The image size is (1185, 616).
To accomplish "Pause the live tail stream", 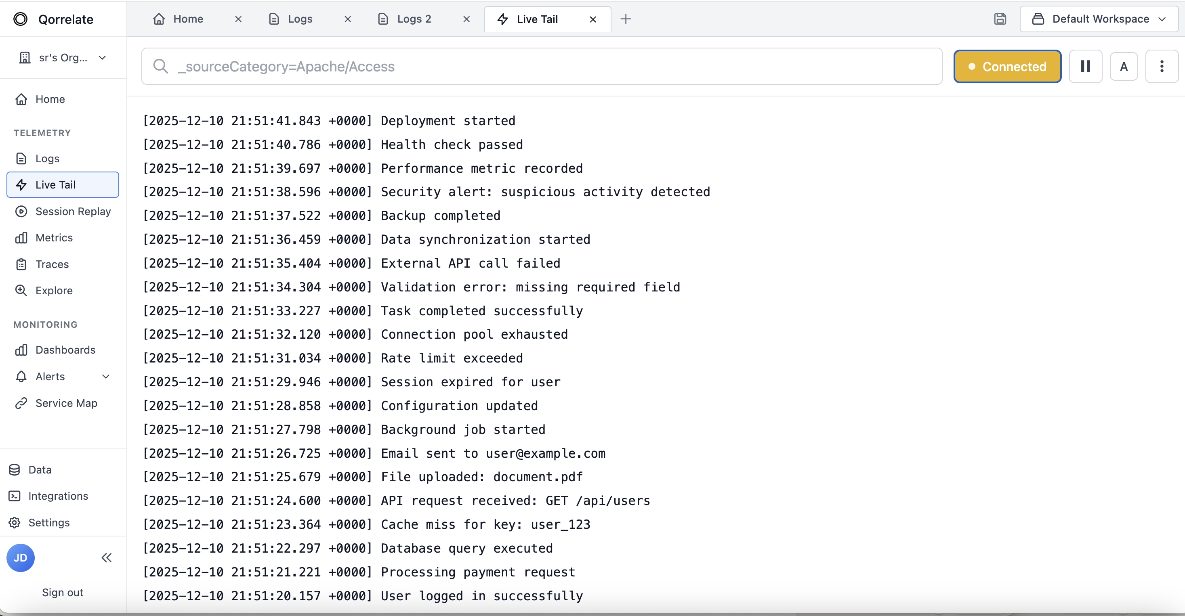I will coord(1086,66).
